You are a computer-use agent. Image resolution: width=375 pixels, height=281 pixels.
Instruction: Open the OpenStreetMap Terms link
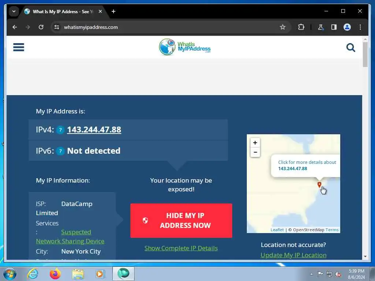(332, 230)
